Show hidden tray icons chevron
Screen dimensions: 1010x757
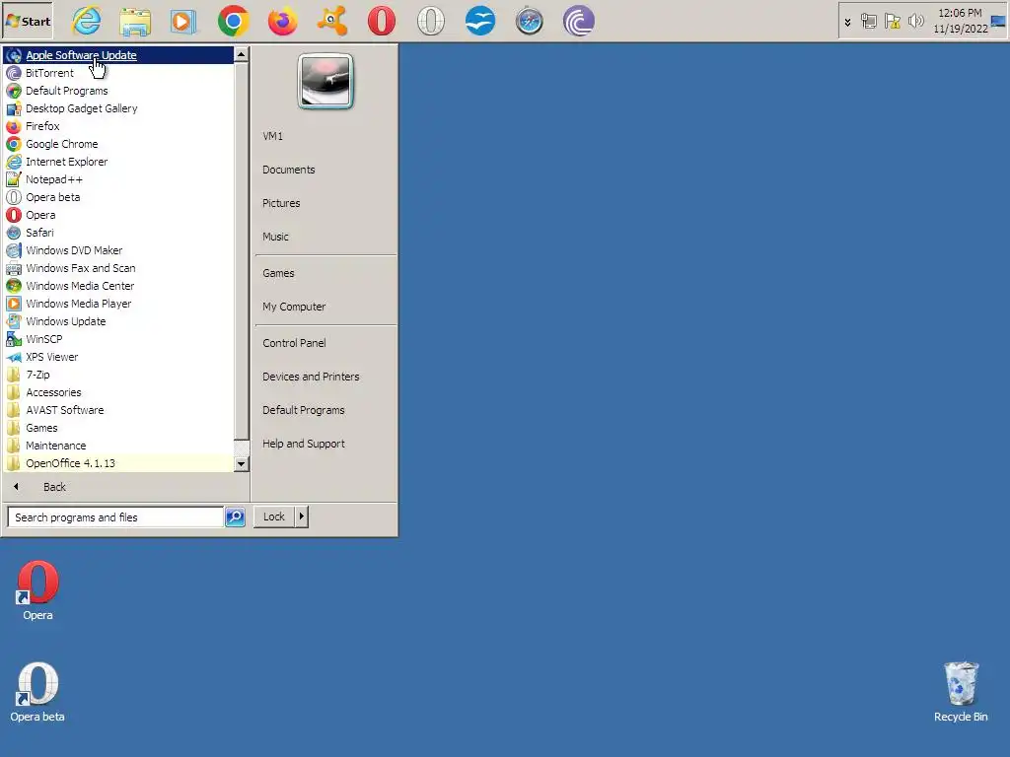(x=847, y=22)
